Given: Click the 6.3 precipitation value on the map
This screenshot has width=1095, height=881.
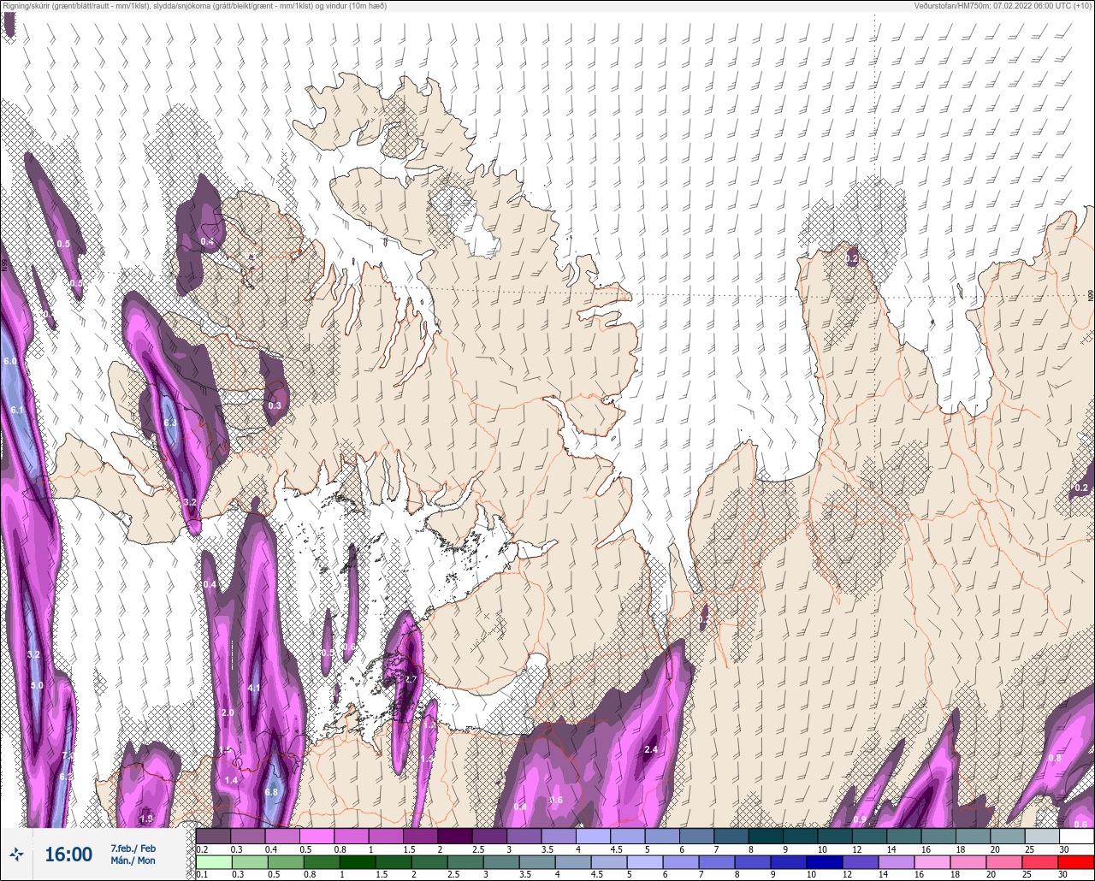Looking at the screenshot, I should coord(169,423).
